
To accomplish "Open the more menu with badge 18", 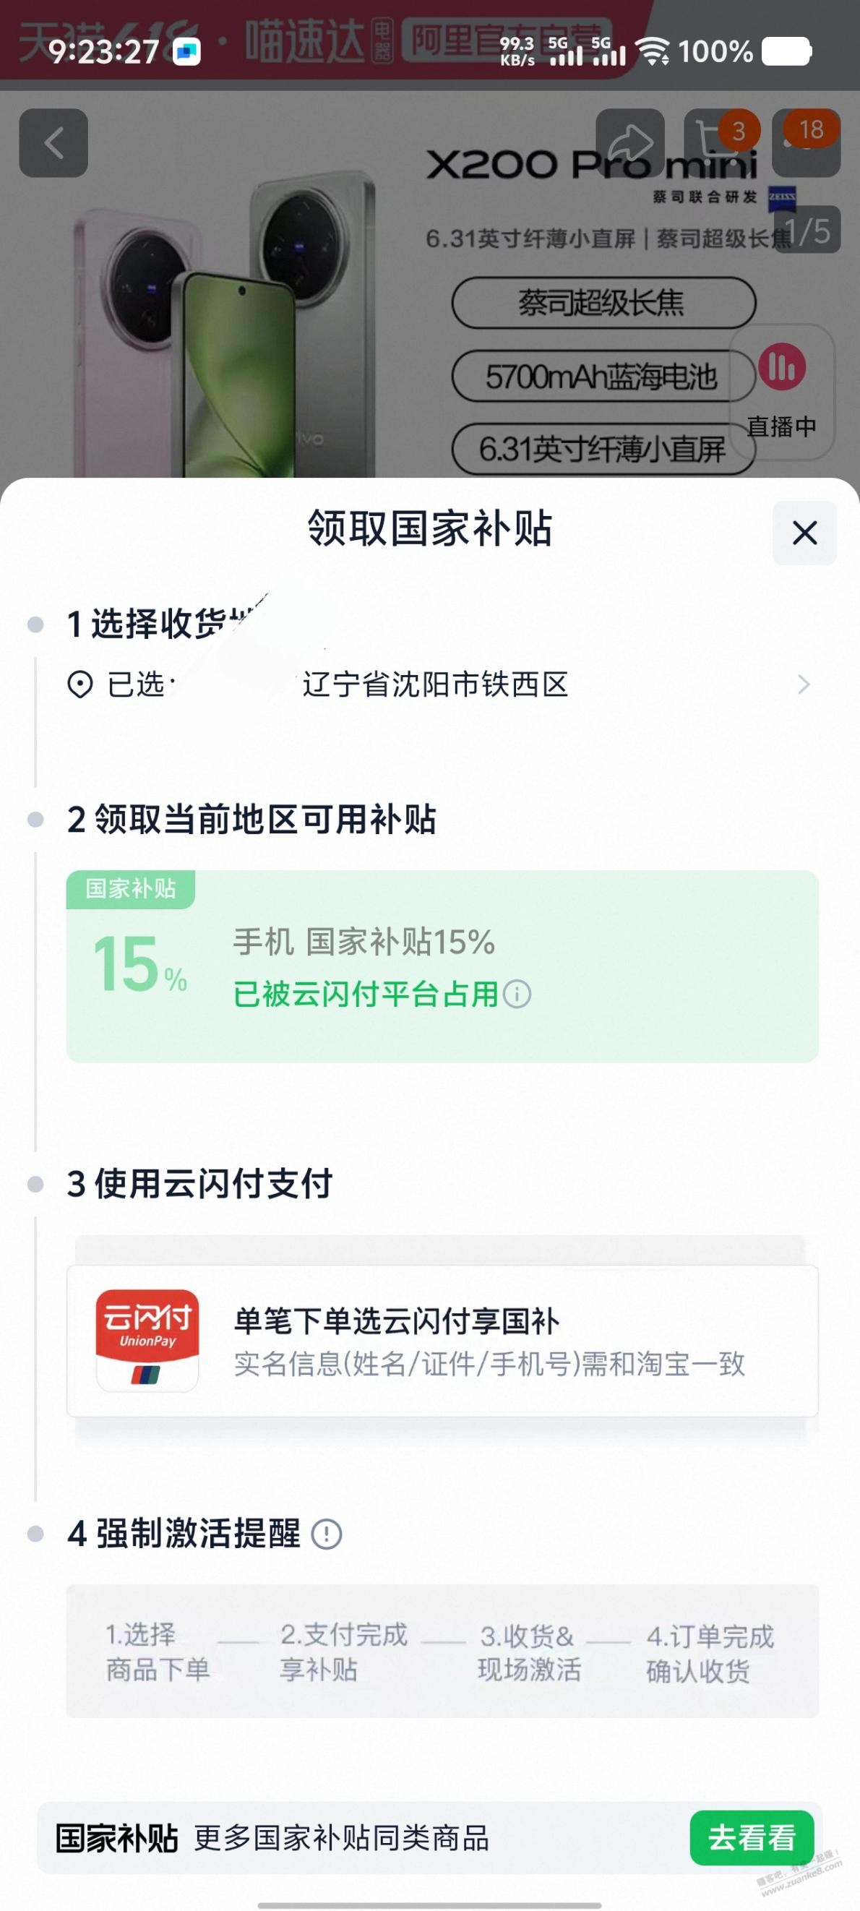I will tap(806, 142).
